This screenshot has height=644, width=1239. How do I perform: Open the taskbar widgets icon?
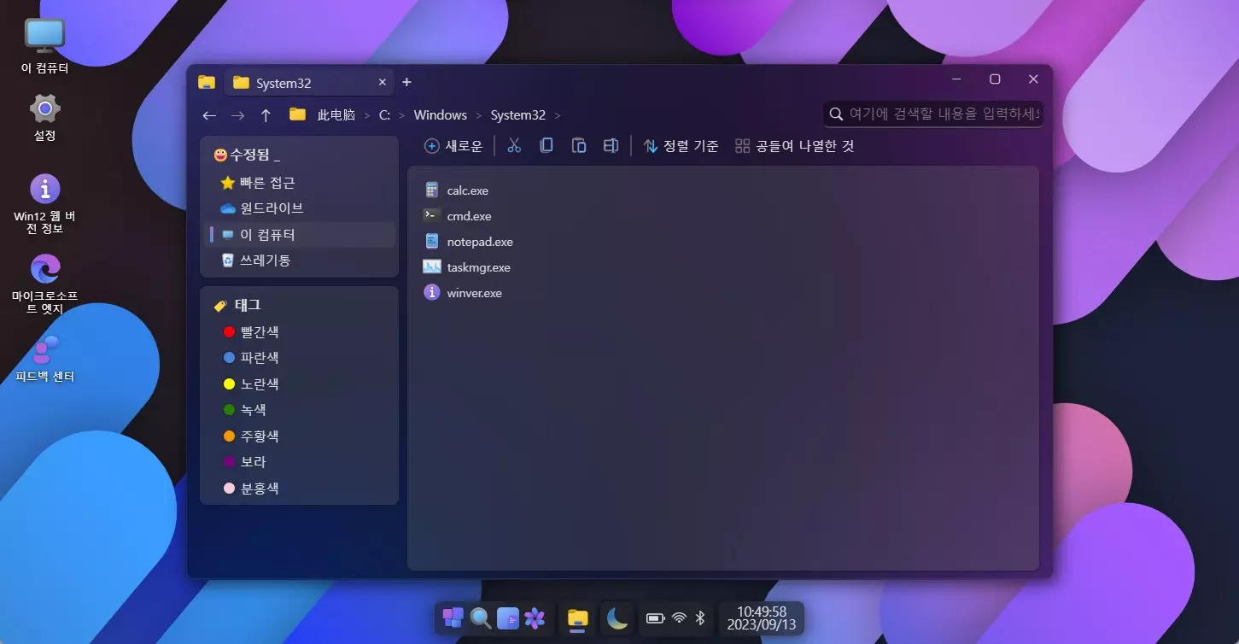click(x=508, y=618)
